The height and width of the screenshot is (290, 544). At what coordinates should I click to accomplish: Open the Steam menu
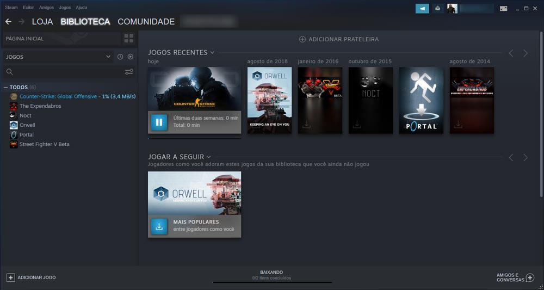[11, 7]
